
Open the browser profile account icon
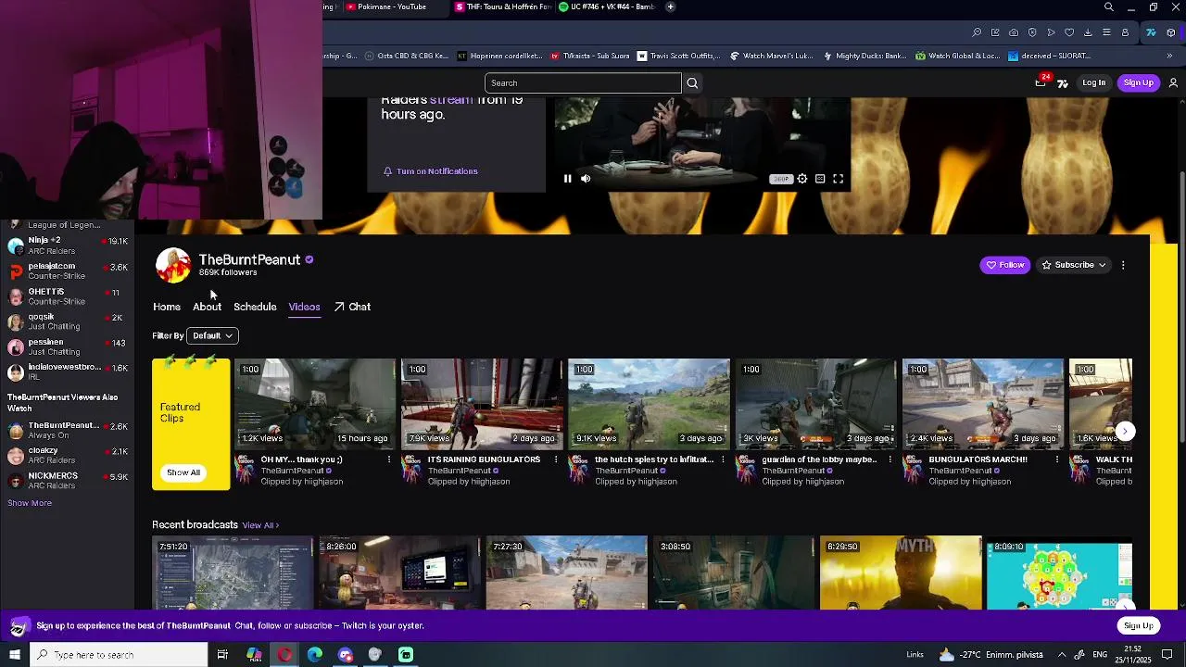click(1125, 32)
